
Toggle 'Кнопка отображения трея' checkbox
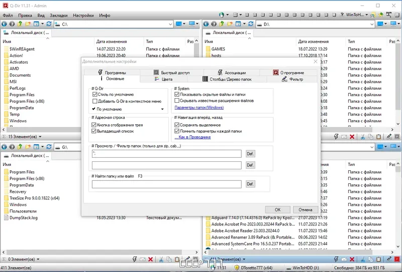(94, 125)
